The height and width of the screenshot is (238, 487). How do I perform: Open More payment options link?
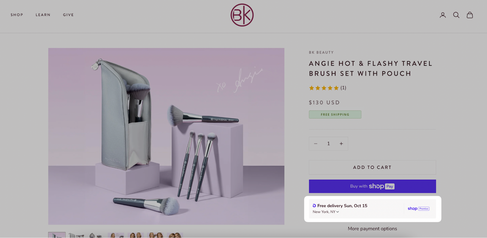(x=372, y=229)
